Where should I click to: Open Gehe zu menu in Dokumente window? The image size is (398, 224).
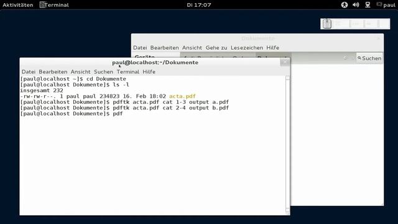pos(216,48)
